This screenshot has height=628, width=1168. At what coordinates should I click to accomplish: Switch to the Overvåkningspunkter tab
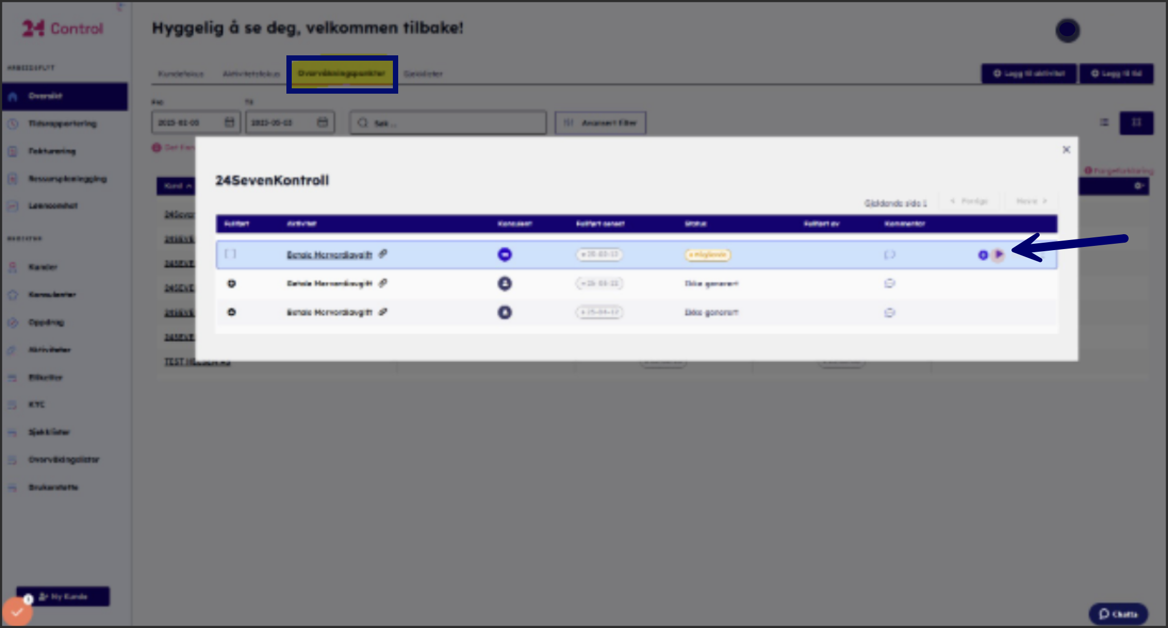tap(342, 73)
